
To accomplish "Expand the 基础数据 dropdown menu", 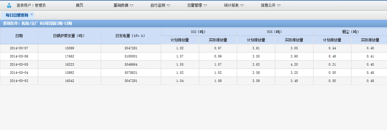I will click(123, 5).
